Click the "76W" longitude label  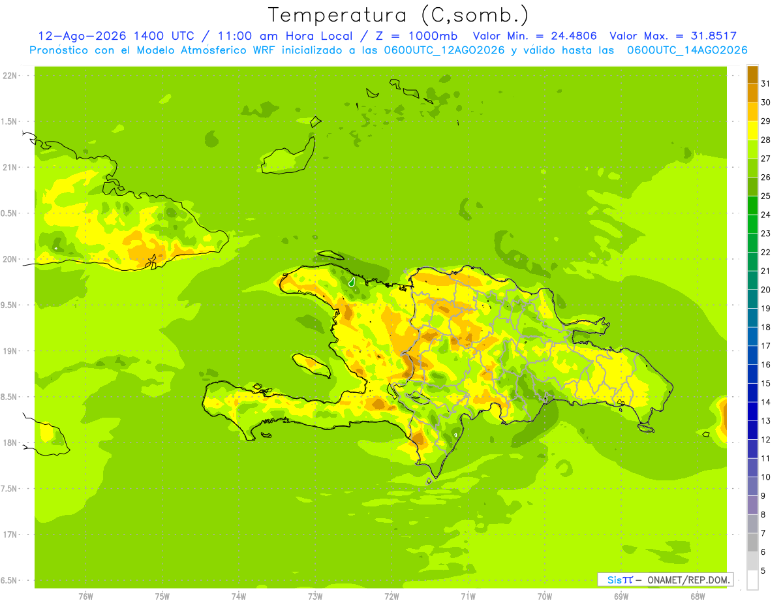[x=85, y=597]
